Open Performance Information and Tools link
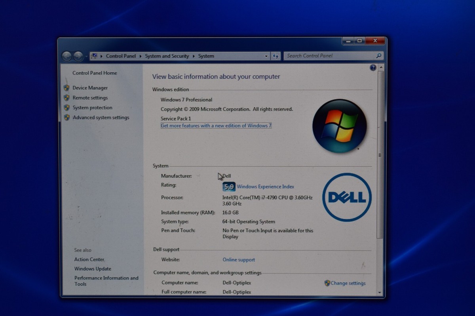 point(106,281)
